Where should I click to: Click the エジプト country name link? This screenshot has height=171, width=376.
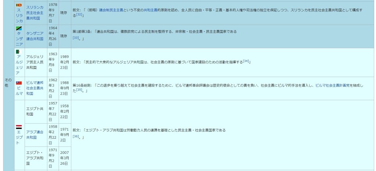[x=19, y=137]
